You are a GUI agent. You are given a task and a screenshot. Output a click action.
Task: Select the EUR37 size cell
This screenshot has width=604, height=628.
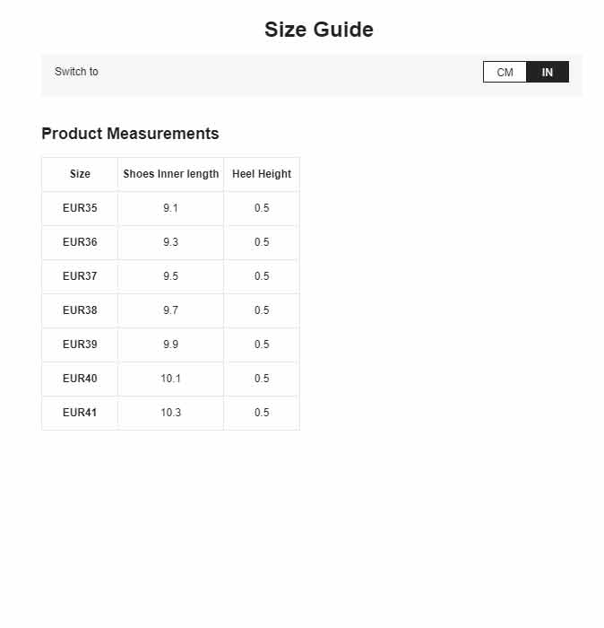coord(80,276)
